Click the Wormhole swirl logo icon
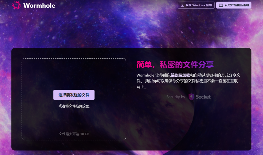Image resolution: width=263 pixels, height=155 pixels. [17, 5]
